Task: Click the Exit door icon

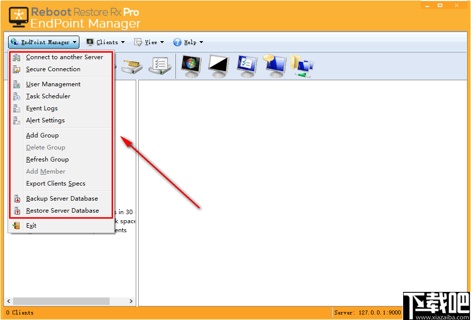Action: [17, 226]
